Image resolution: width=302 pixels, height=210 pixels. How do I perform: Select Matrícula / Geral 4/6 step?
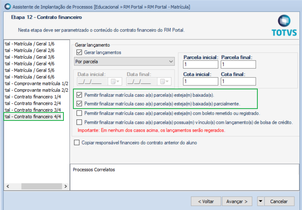tap(30, 63)
